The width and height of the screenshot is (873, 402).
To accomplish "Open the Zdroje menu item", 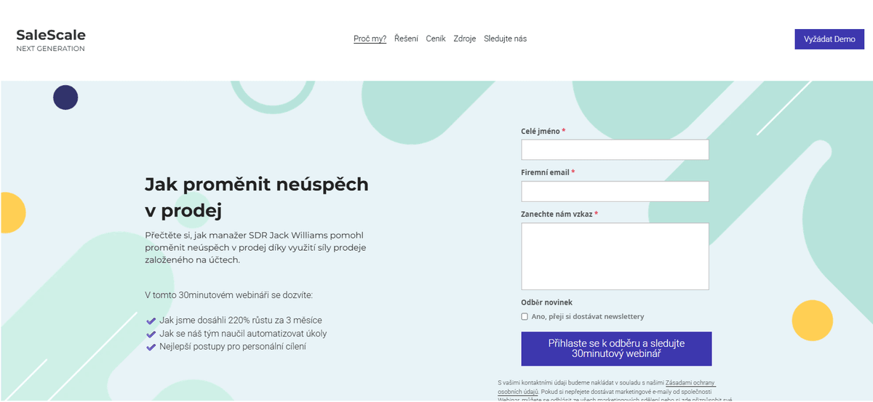I will tap(465, 39).
